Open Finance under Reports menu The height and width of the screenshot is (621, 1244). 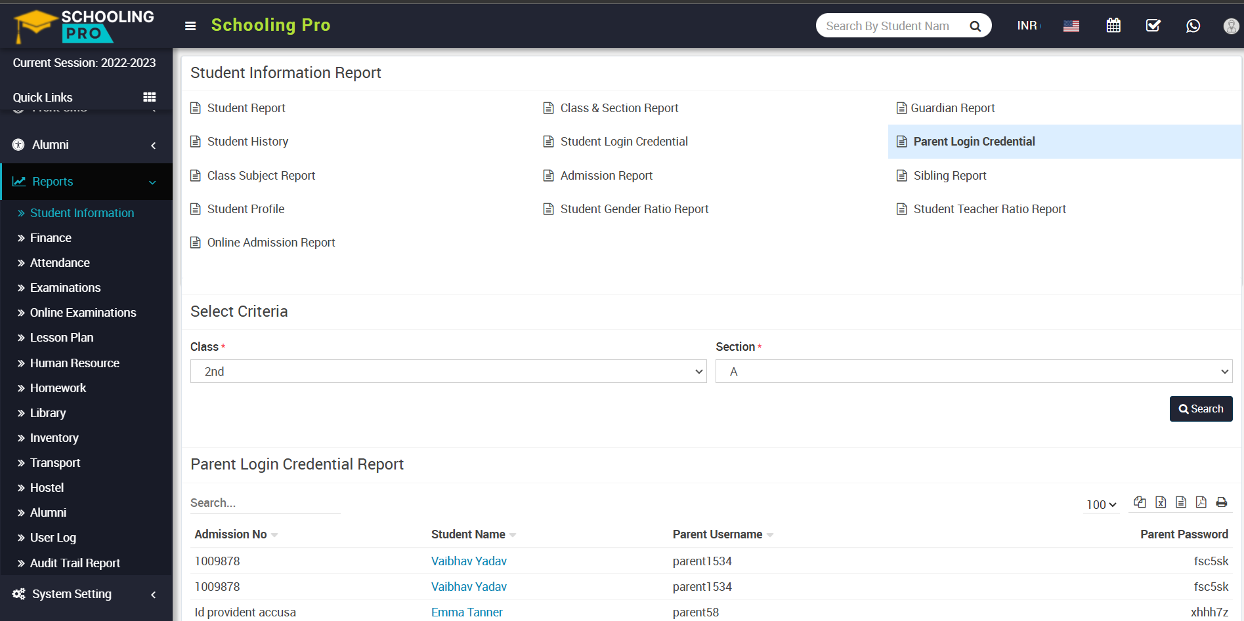[51, 238]
